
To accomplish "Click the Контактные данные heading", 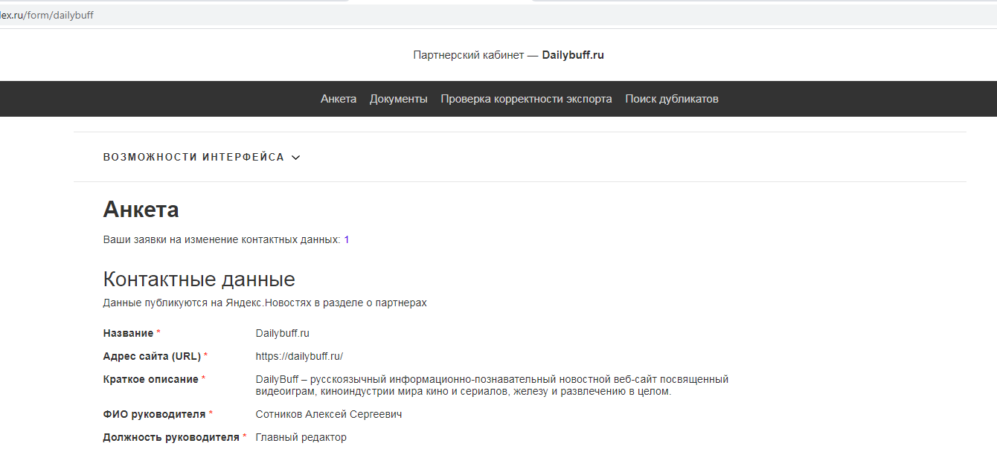I will pos(199,280).
